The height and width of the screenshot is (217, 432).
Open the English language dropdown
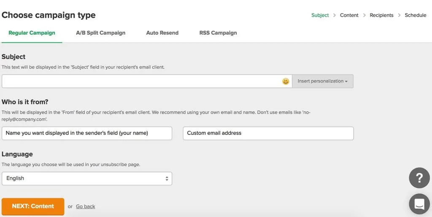pos(87,179)
